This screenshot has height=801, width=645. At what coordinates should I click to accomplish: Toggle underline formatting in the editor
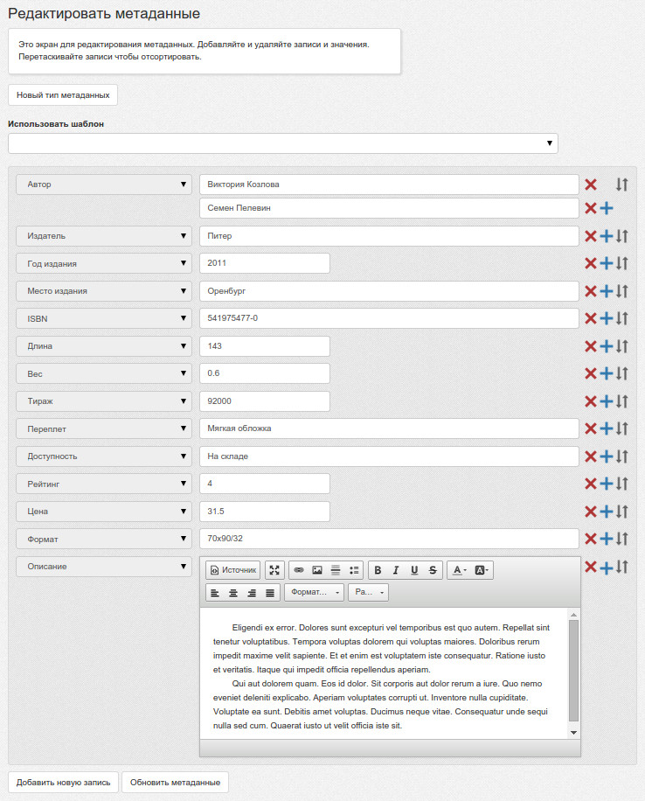pos(414,570)
